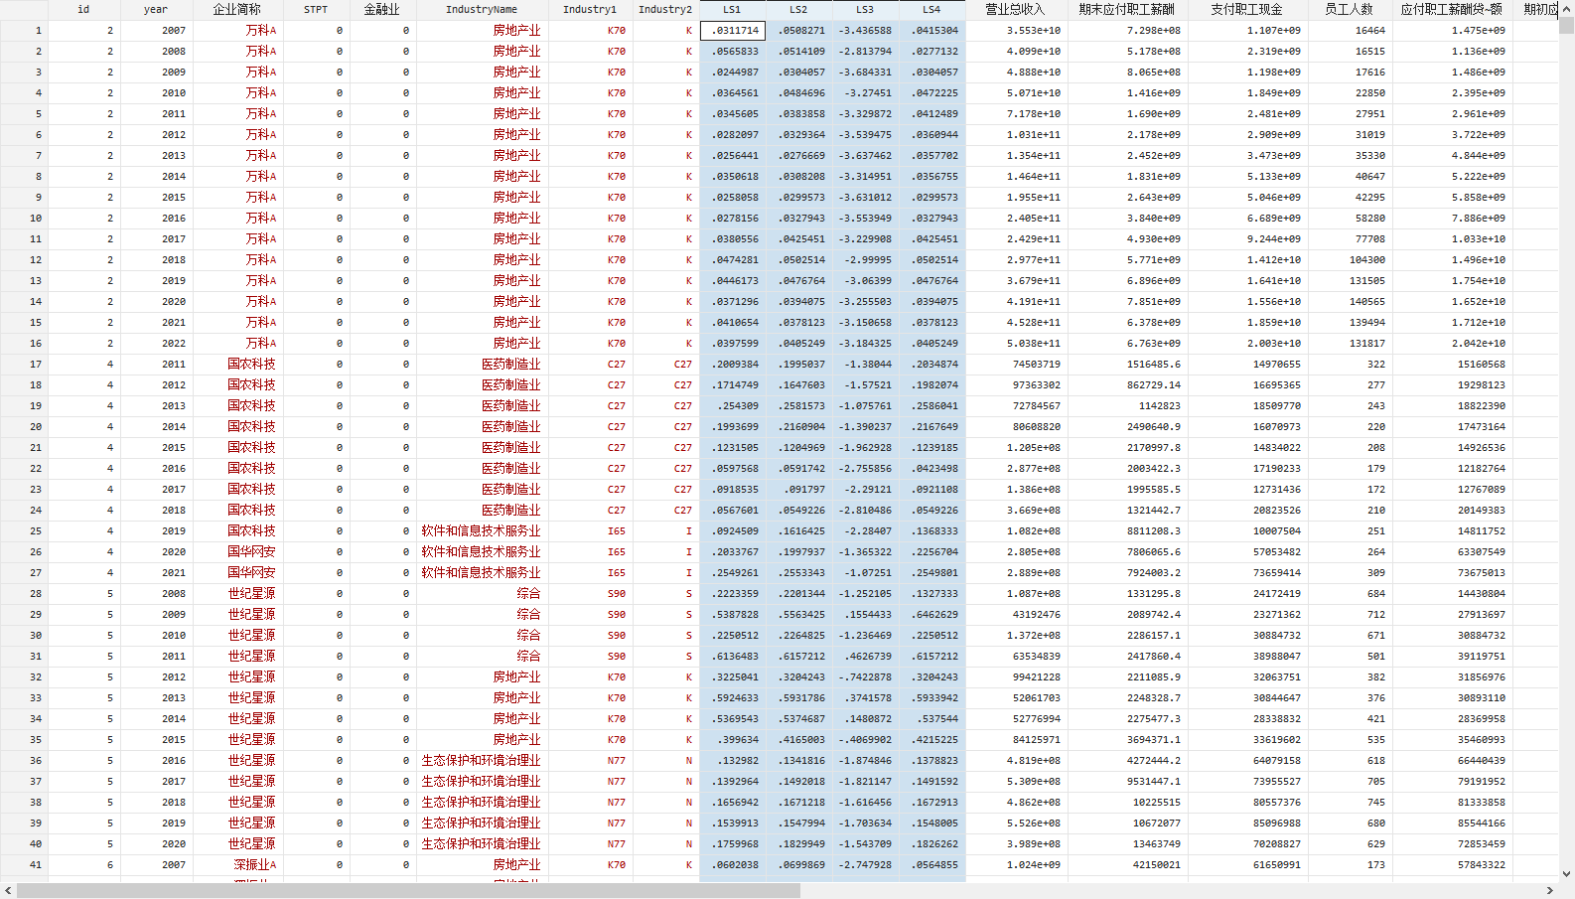Click the revenue cell 1.024e+09

pyautogui.click(x=1016, y=865)
